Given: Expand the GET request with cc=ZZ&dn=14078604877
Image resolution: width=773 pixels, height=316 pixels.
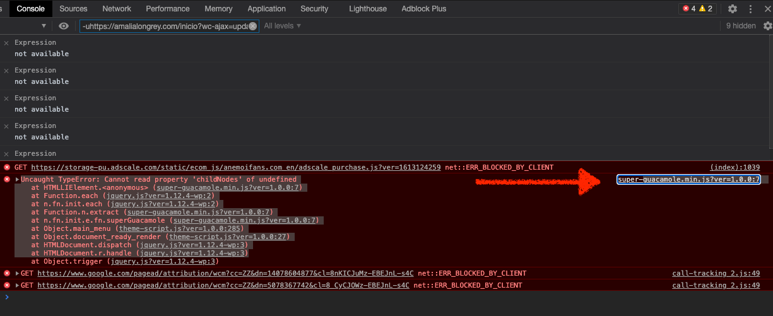Looking at the screenshot, I should coord(18,274).
